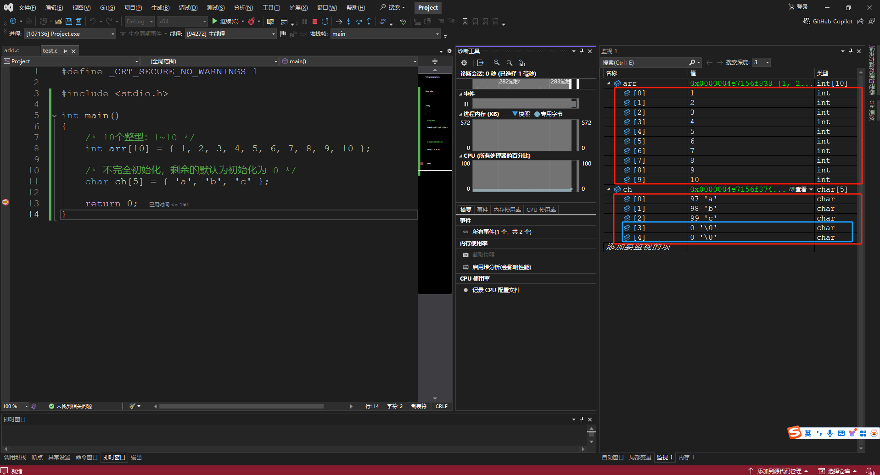
Task: Open the 线程 thread dropdown
Action: coord(230,34)
